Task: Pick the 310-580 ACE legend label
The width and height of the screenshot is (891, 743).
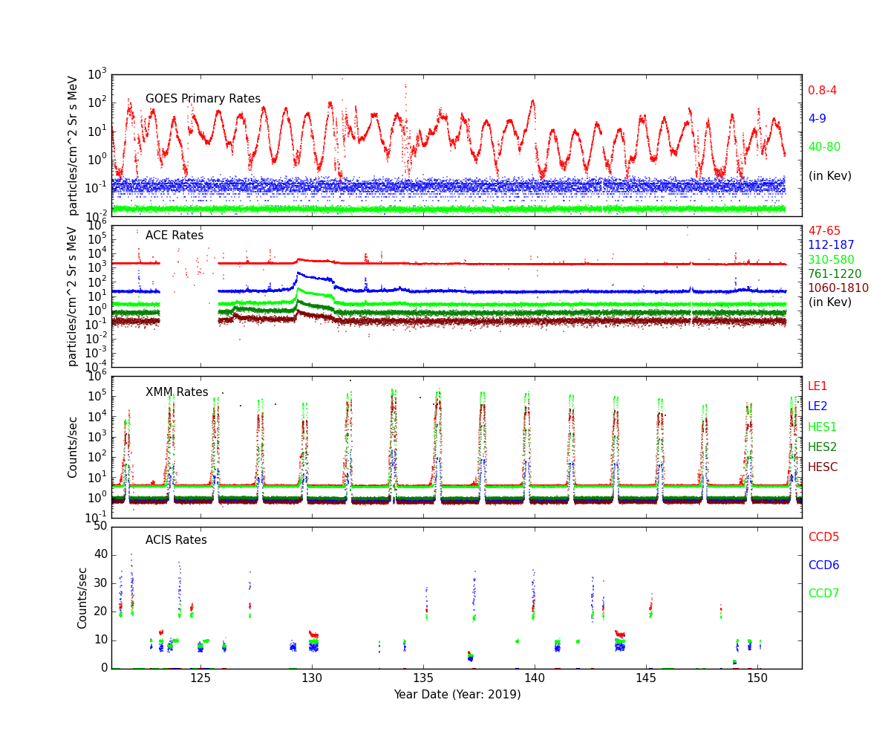Action: (x=831, y=260)
